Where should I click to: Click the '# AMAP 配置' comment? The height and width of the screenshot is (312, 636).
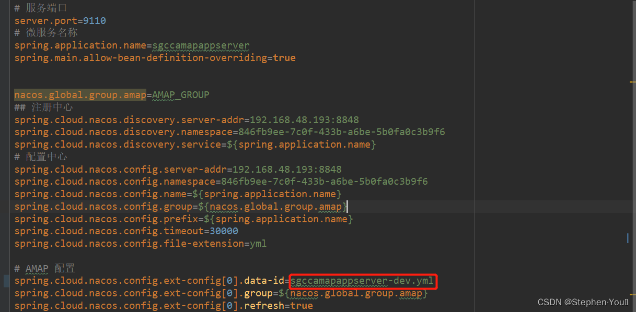tap(44, 269)
